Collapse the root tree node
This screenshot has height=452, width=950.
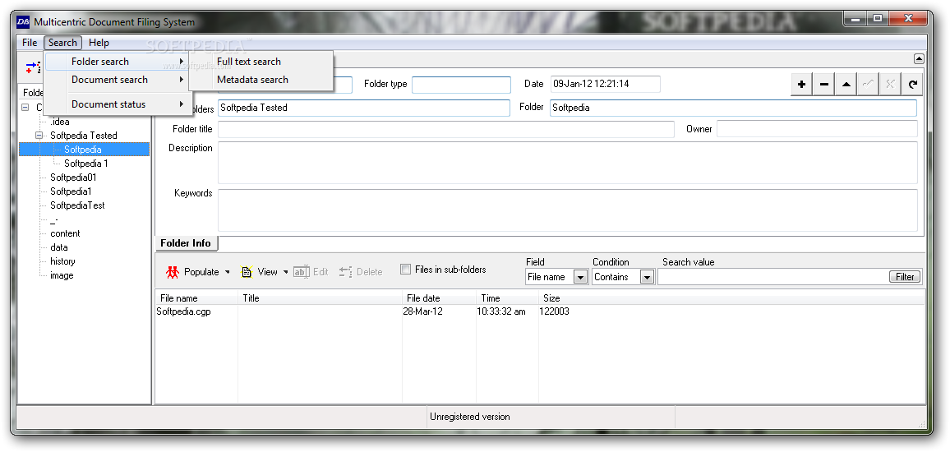pyautogui.click(x=25, y=107)
